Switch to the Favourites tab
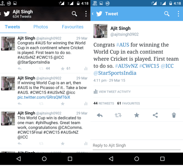This screenshot has width=183, height=166. (73, 27)
